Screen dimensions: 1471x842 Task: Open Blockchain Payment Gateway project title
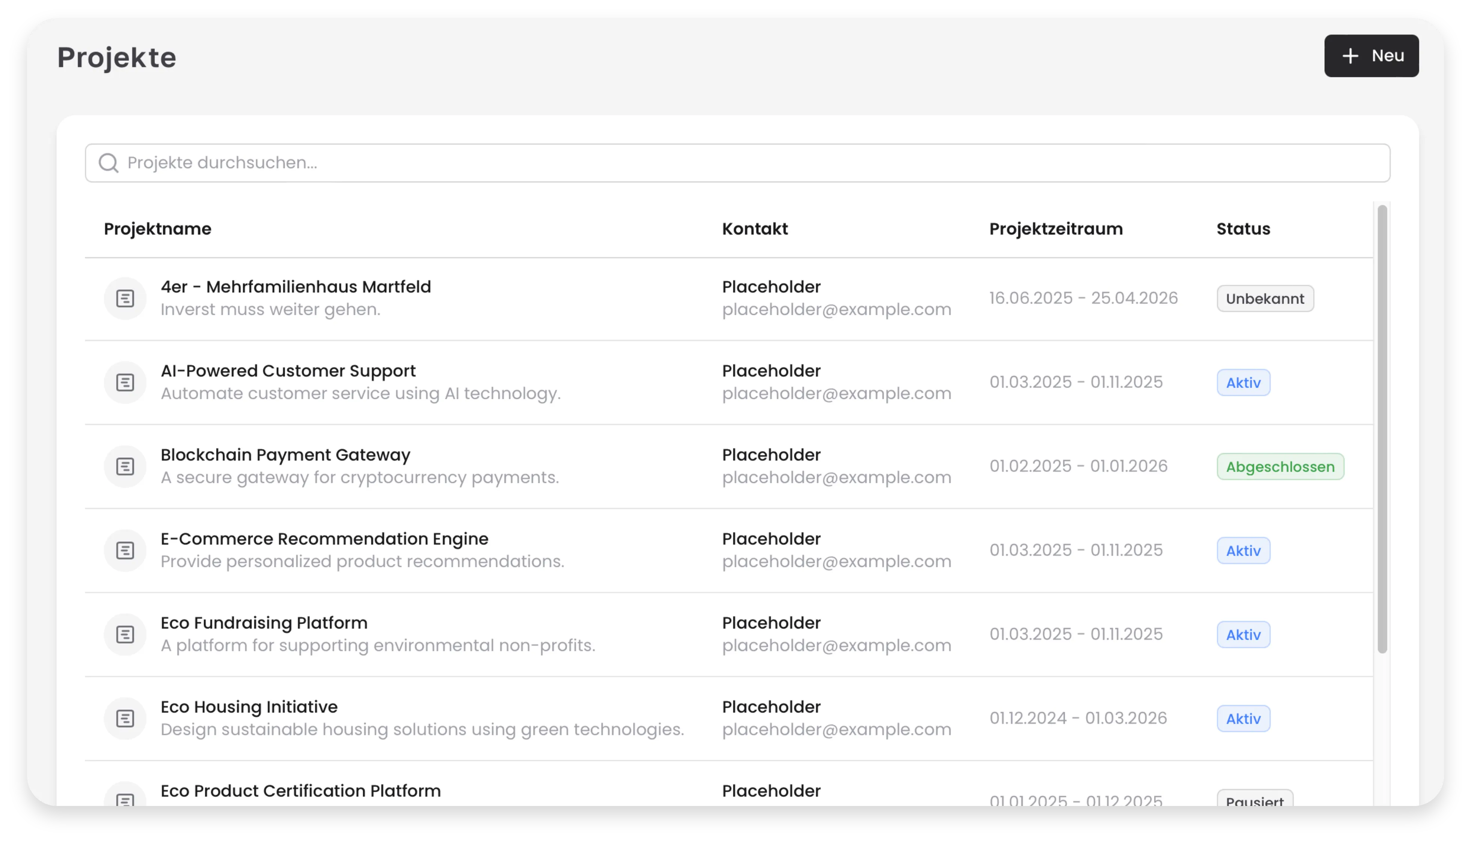[x=285, y=455]
